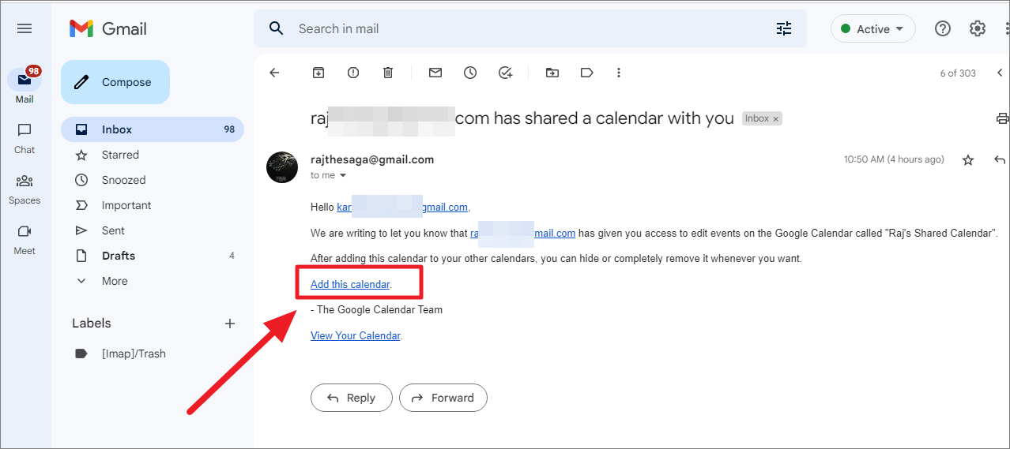Click the 'Add this calendar' link

pyautogui.click(x=350, y=284)
